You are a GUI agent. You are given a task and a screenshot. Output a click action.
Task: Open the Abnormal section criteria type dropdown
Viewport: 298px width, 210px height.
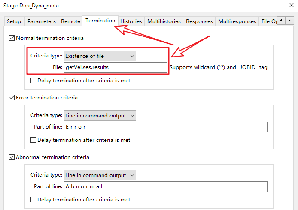tap(100, 175)
